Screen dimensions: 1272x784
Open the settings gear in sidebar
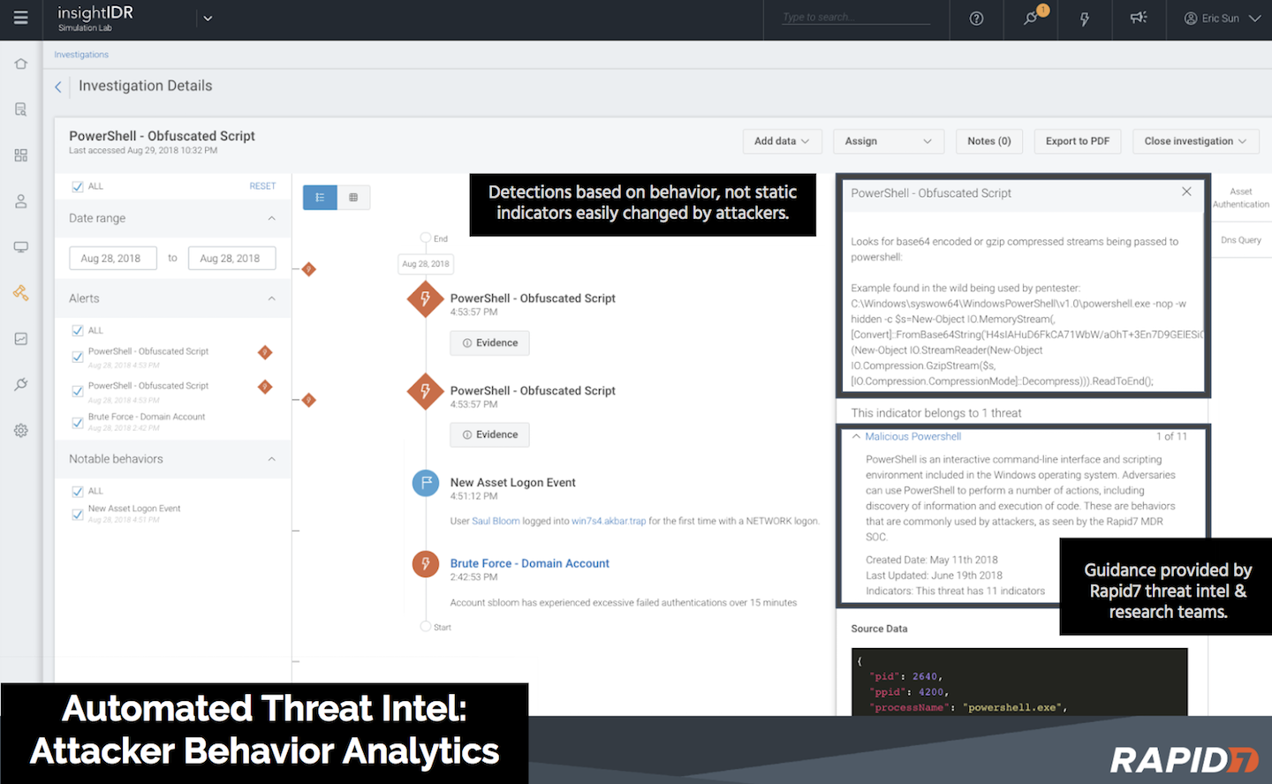20,431
